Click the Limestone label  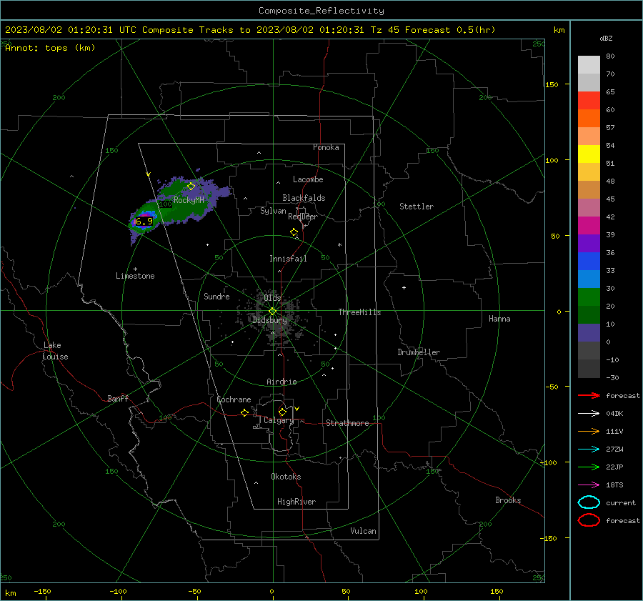[135, 276]
